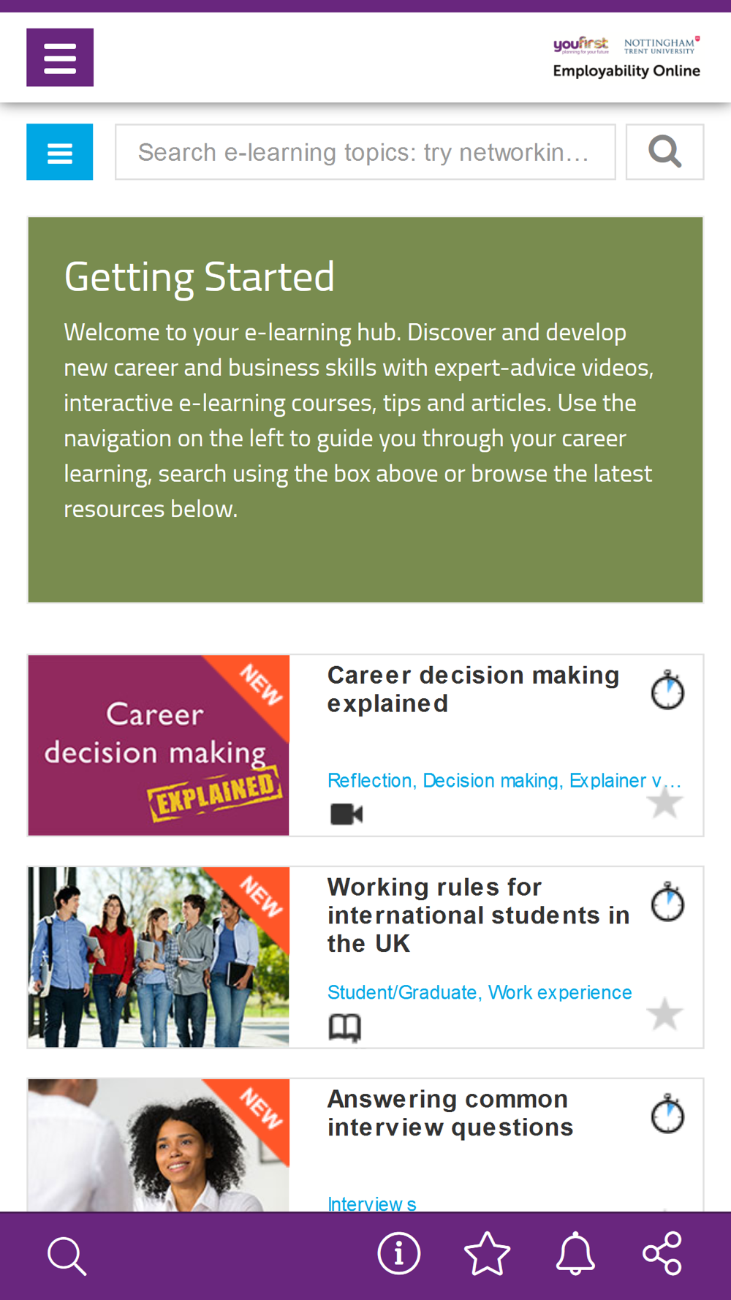Image resolution: width=731 pixels, height=1300 pixels.
Task: Open 'Career decision making explained' title
Action: (x=473, y=689)
